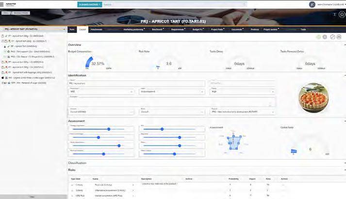Click the grey round toolbar icon
The height and width of the screenshot is (199, 346).
325,37
